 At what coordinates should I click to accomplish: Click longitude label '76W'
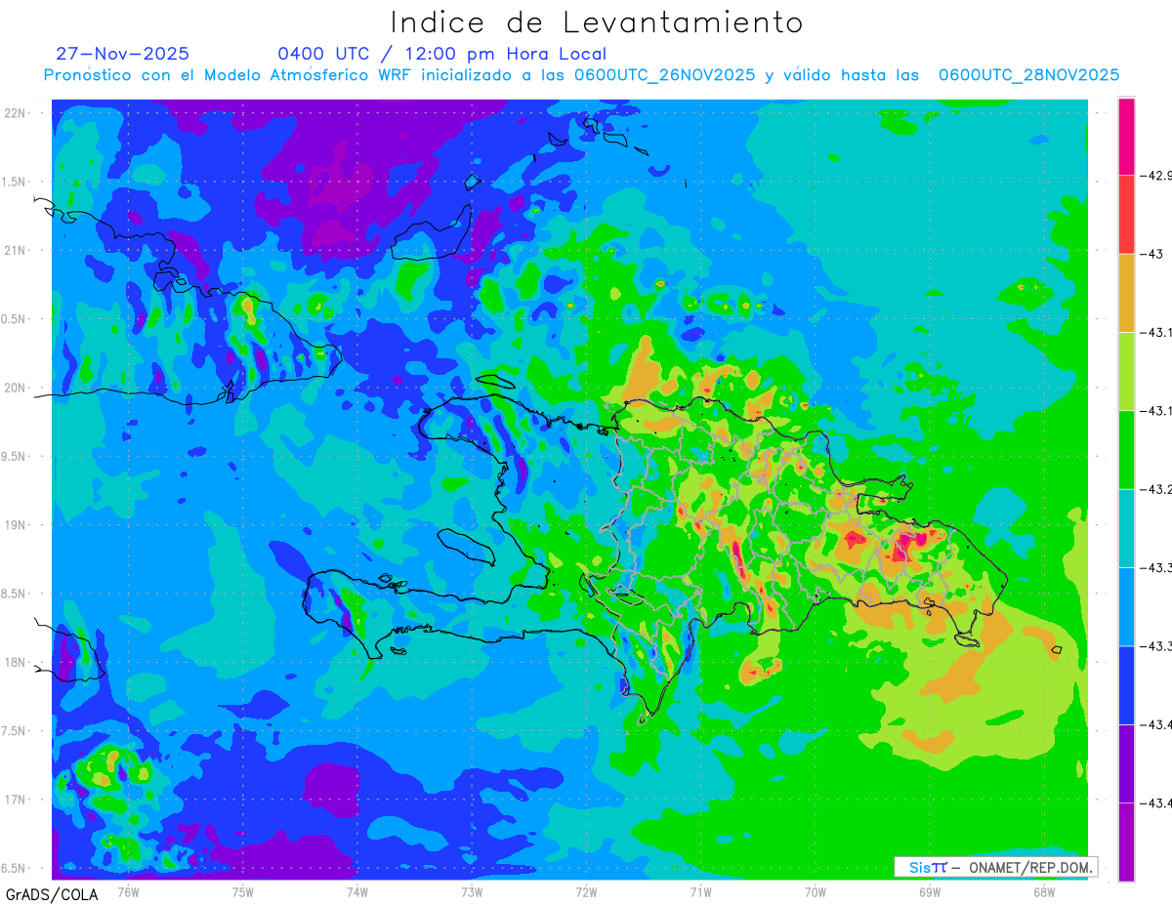(128, 890)
